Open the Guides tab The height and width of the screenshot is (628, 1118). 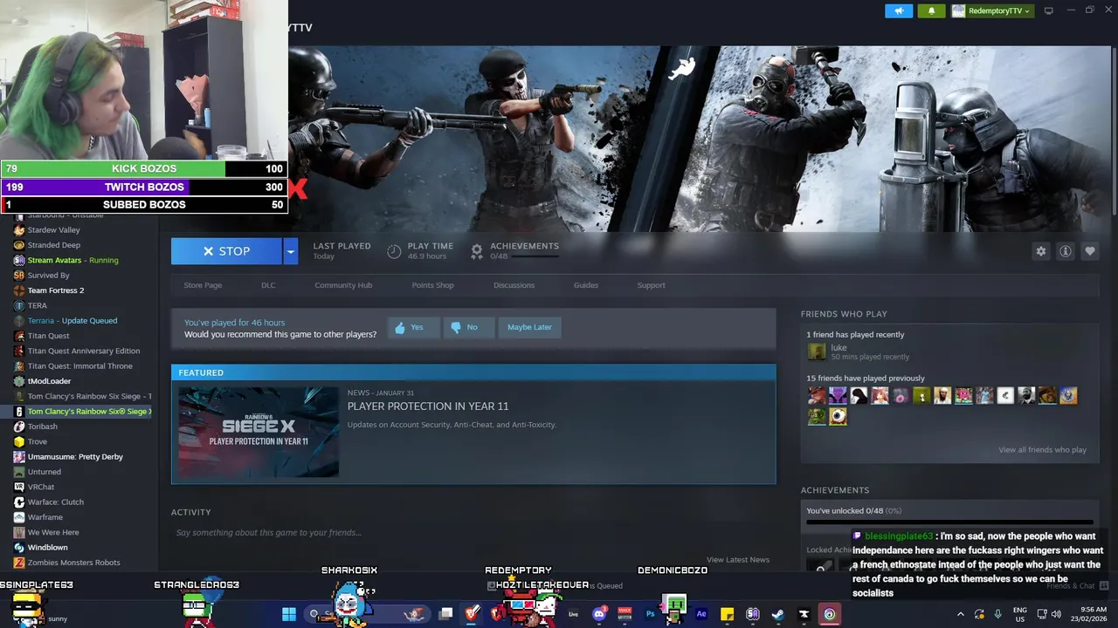586,285
